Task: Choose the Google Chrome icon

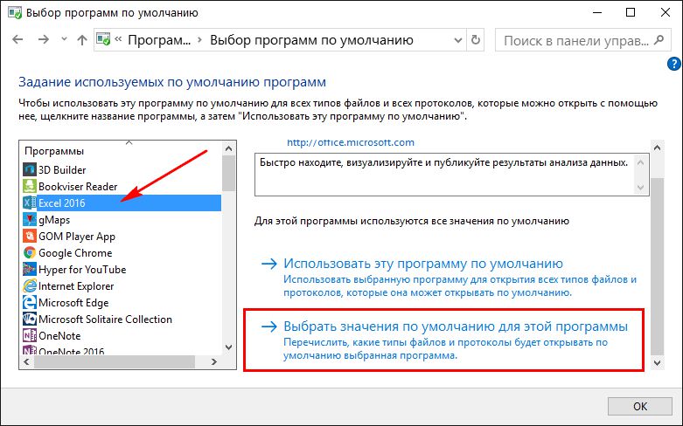Action: [x=29, y=252]
